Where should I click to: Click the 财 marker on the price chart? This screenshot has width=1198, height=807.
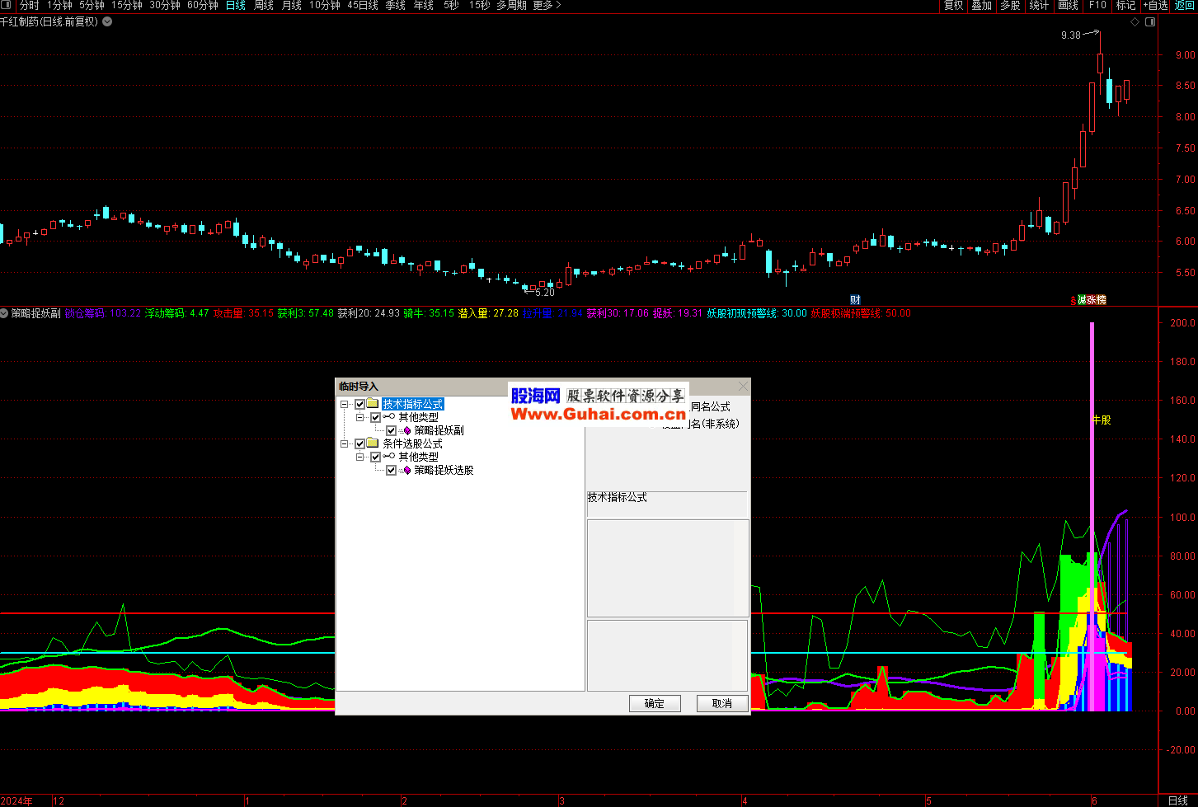coord(856,300)
